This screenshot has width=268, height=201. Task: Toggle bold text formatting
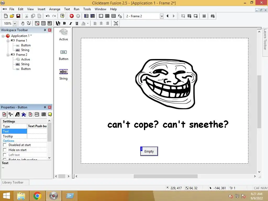coord(64,23)
